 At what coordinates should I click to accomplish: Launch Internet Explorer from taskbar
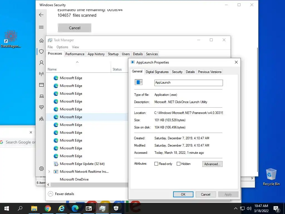62,208
